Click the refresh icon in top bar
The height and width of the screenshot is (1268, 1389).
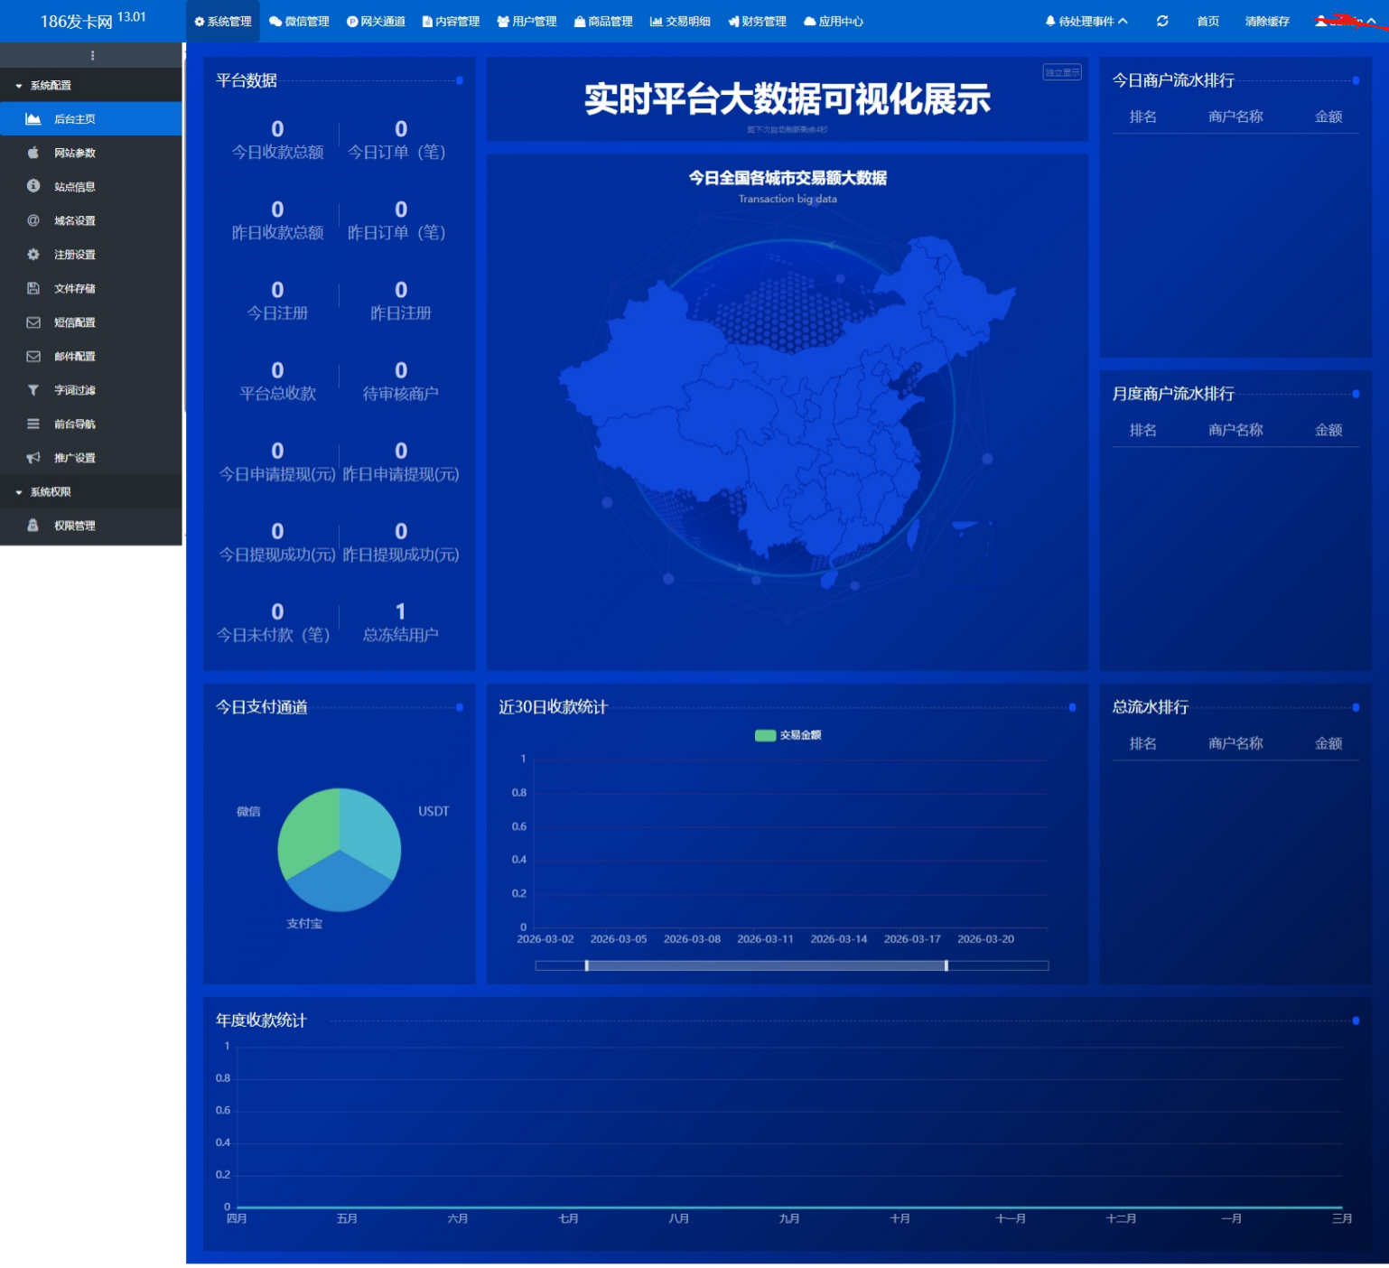(x=1162, y=21)
